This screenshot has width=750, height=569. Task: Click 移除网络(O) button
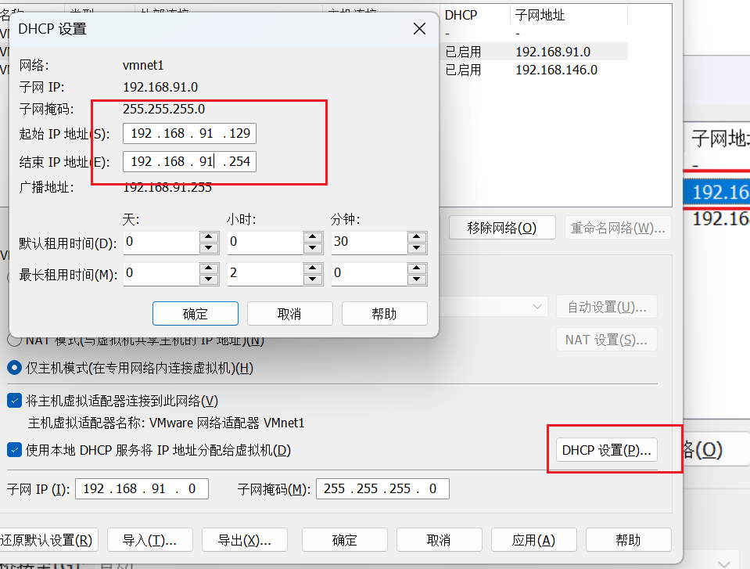[501, 228]
